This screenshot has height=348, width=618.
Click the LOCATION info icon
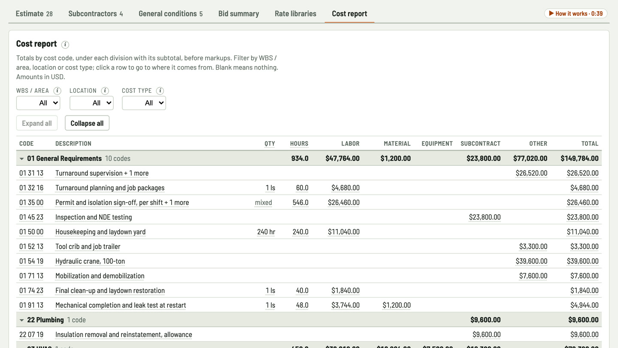coord(105,91)
